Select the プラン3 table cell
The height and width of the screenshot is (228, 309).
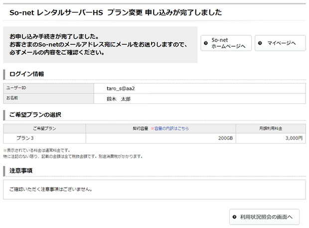click(25, 138)
